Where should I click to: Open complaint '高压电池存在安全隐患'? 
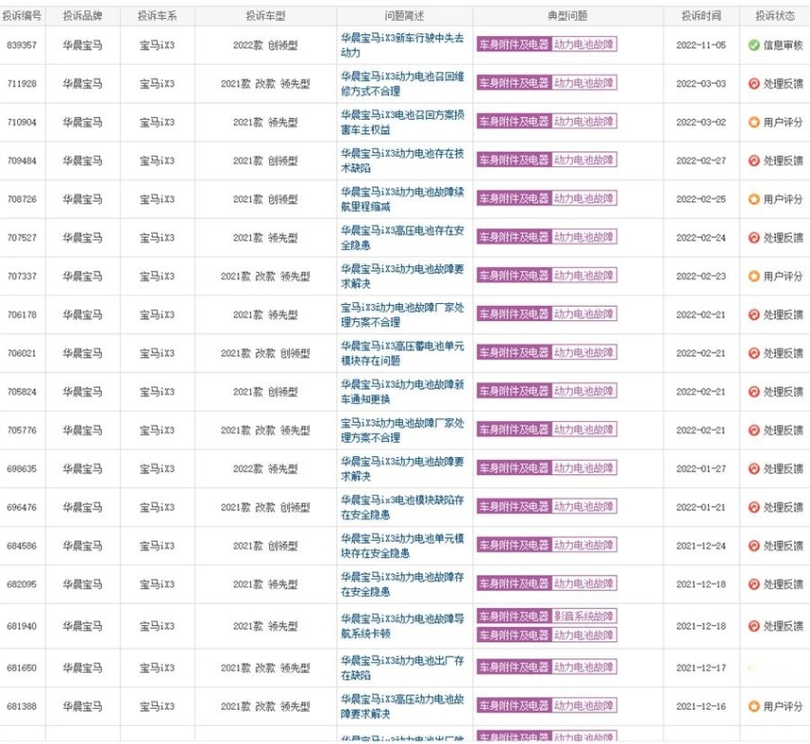coord(402,238)
